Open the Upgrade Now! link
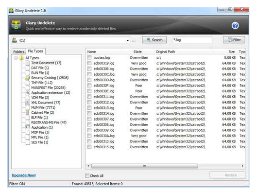 (x=24, y=175)
